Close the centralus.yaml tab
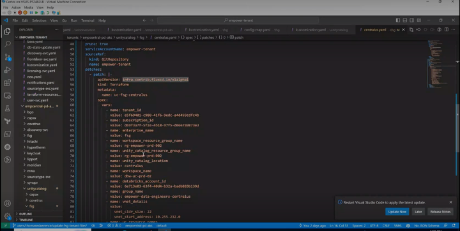This screenshot has height=231, width=460. [403, 29]
